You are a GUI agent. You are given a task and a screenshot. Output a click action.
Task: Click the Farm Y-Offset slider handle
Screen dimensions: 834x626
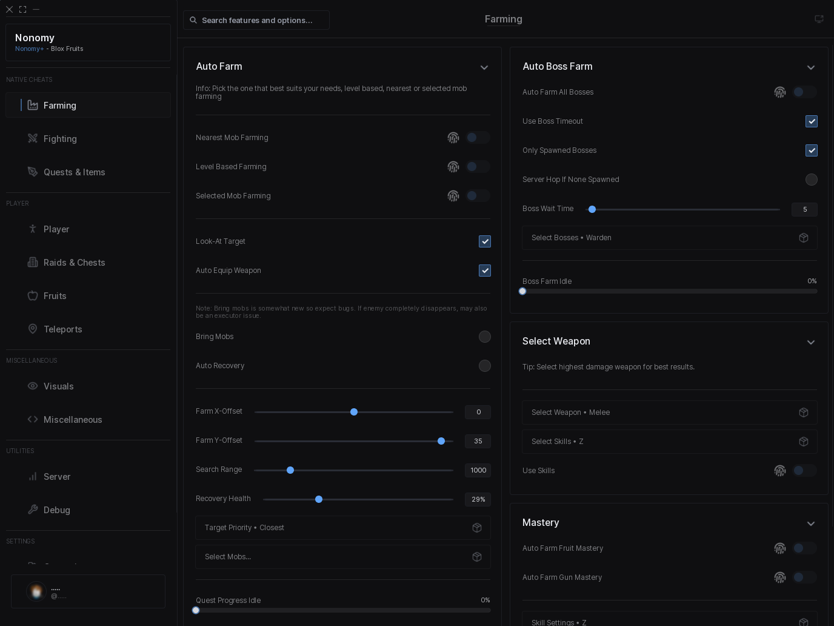coord(441,441)
